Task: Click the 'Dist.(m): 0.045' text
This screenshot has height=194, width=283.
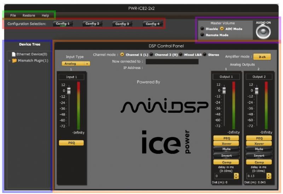Action: pos(255,182)
